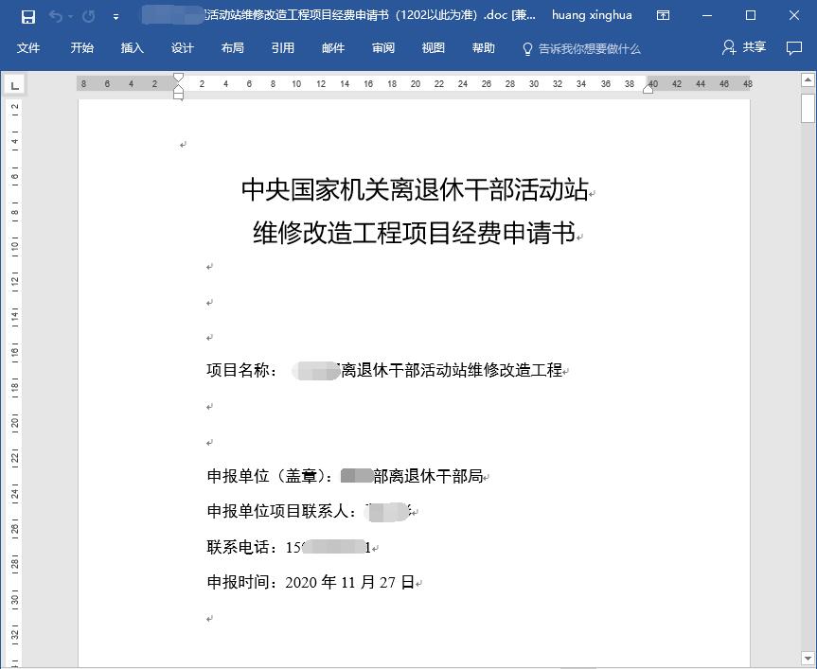Click the huang xinghua account name
The height and width of the screenshot is (669, 817).
592,16
